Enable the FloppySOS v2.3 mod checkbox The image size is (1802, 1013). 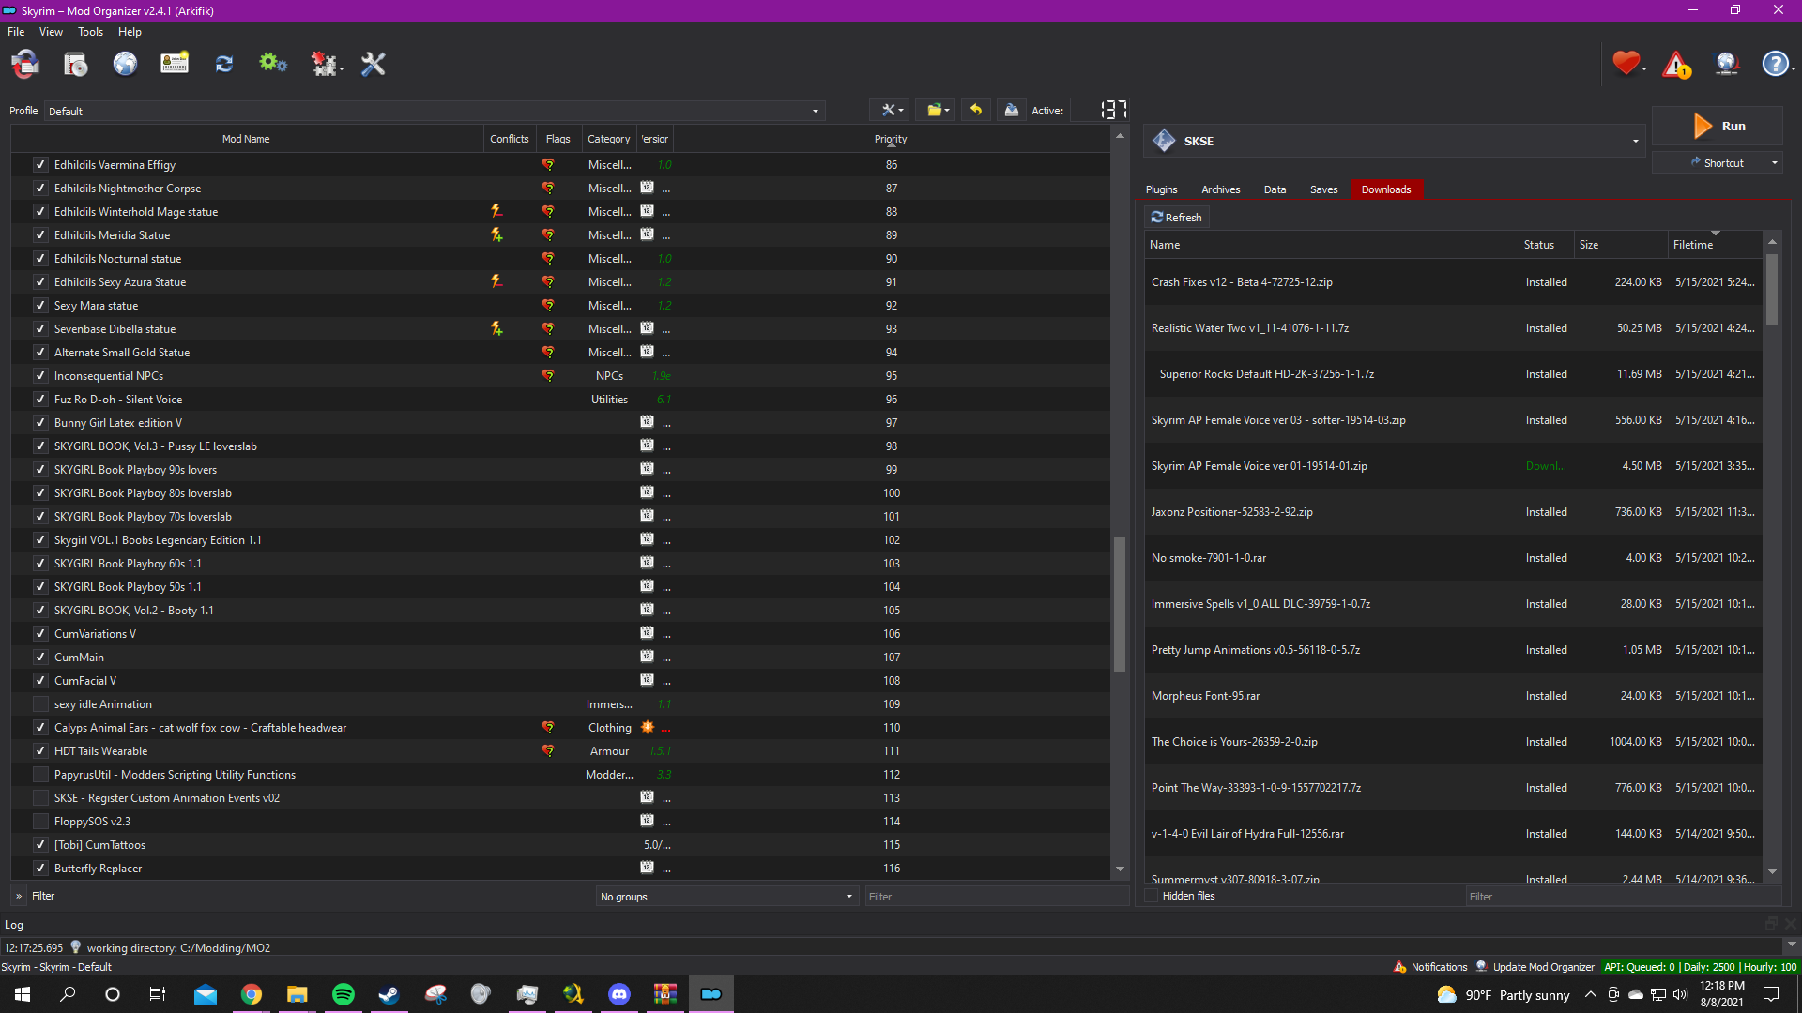[40, 821]
